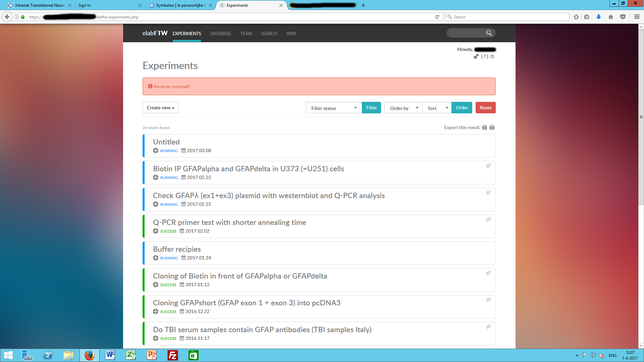Launch FileZilla from the taskbar
This screenshot has width=644, height=362.
pos(172,355)
